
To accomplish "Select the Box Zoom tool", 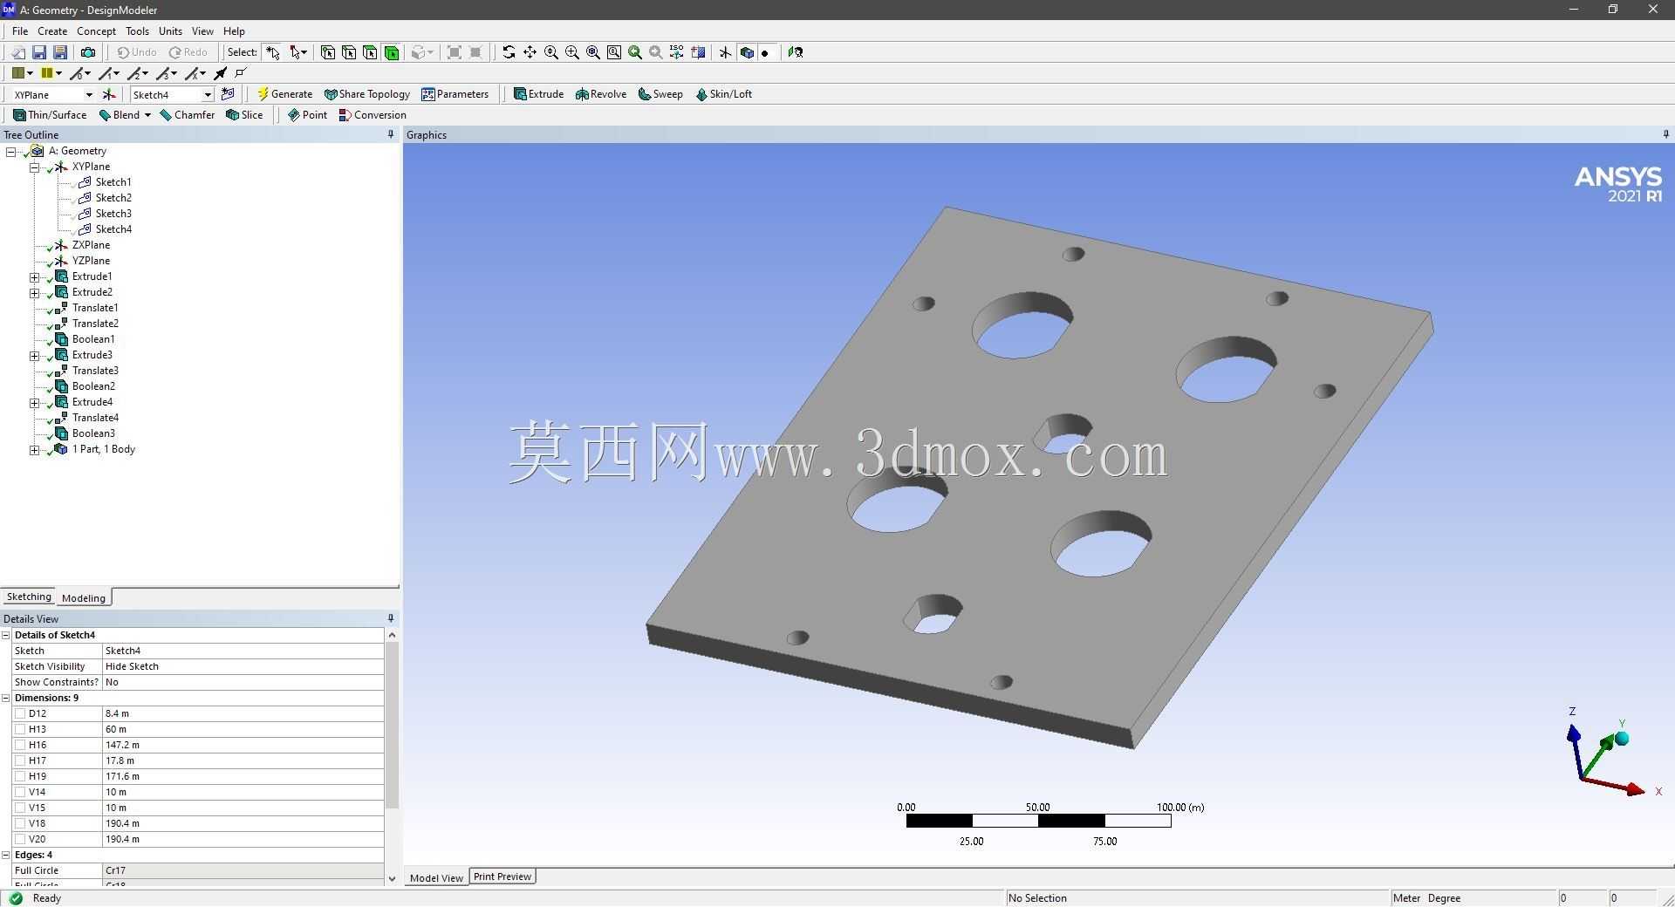I will 572,52.
